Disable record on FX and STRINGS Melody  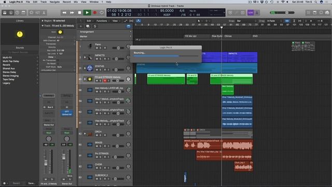[105, 81]
